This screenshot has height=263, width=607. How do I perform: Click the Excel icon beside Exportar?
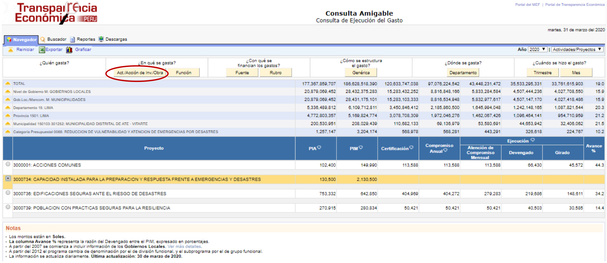click(42, 50)
